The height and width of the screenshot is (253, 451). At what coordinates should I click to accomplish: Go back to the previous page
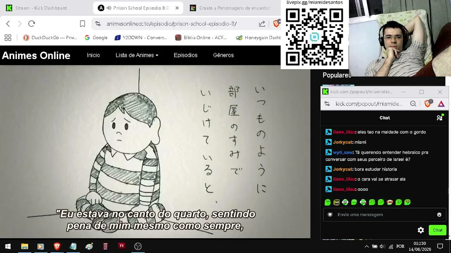(8, 24)
